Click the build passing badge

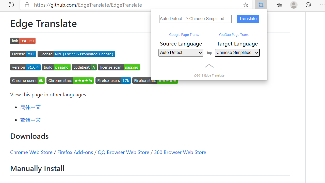click(x=56, y=67)
